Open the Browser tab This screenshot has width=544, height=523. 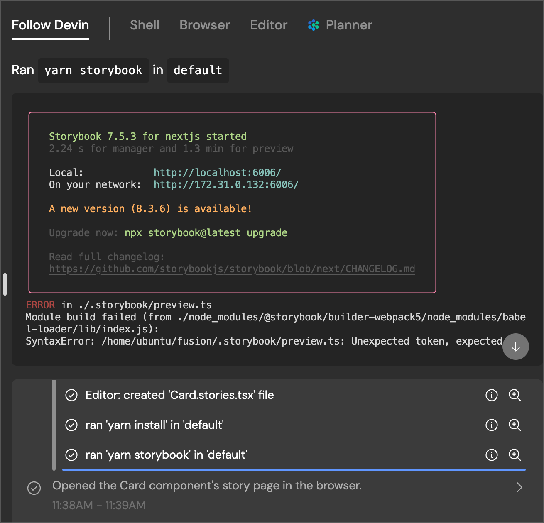tap(205, 25)
